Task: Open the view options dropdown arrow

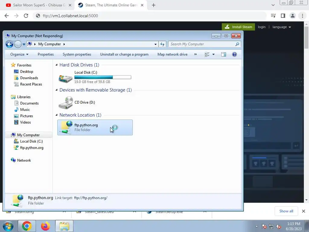Action: 213,54
